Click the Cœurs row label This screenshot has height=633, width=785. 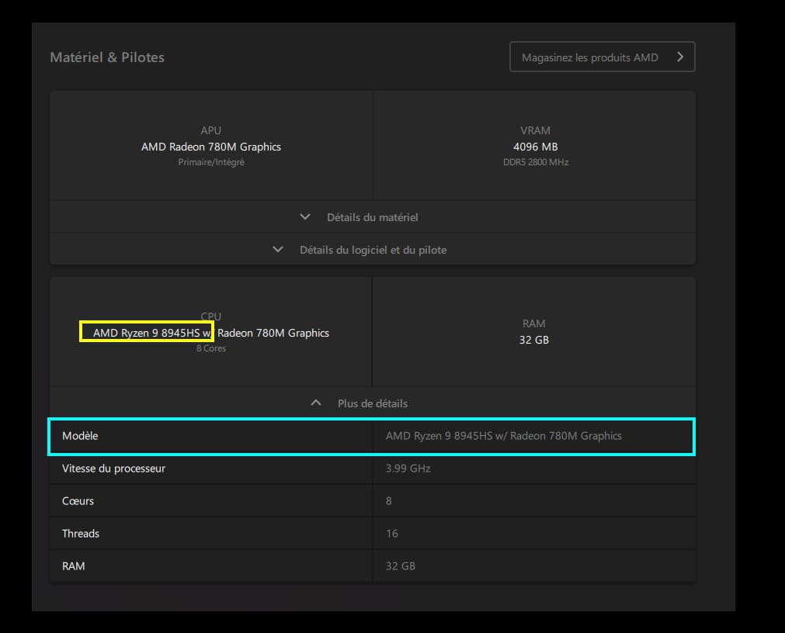coord(78,500)
